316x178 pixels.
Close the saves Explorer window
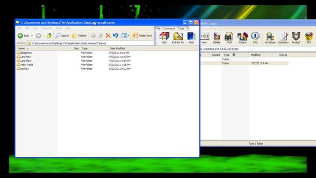(197, 22)
